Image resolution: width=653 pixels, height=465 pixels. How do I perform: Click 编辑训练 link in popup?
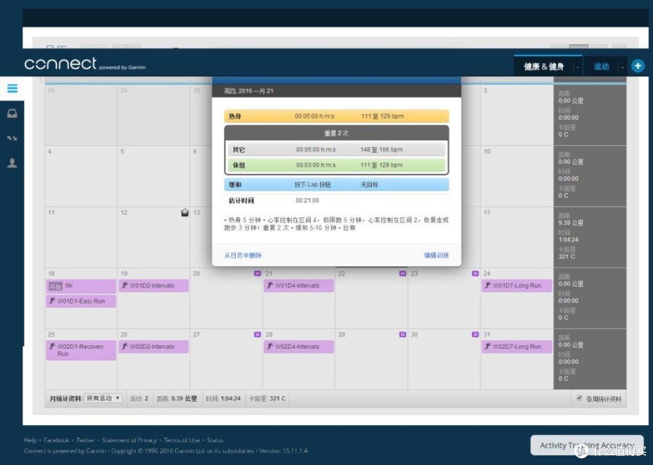(437, 255)
